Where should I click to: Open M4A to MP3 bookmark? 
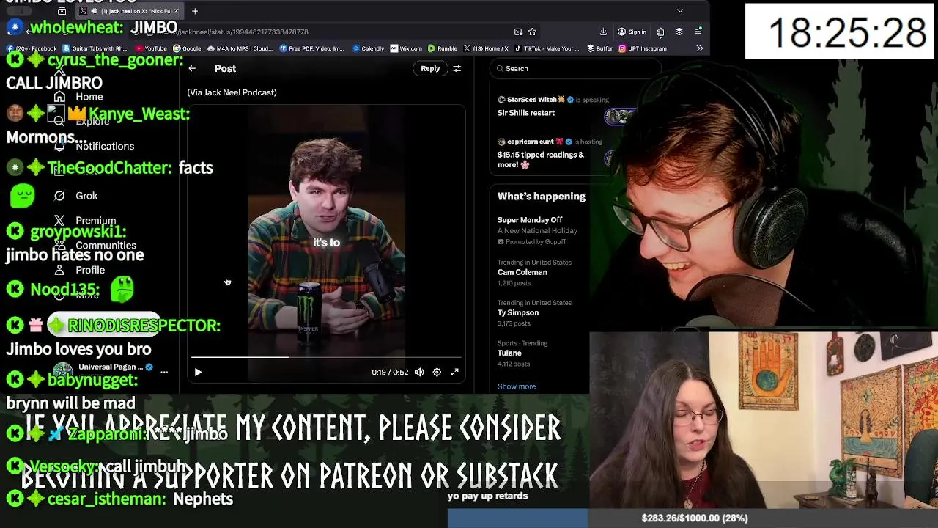point(240,48)
